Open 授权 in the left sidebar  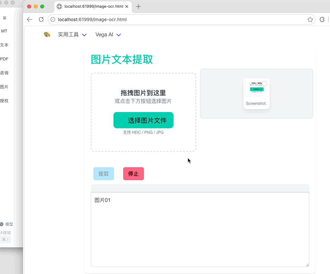coord(4,101)
